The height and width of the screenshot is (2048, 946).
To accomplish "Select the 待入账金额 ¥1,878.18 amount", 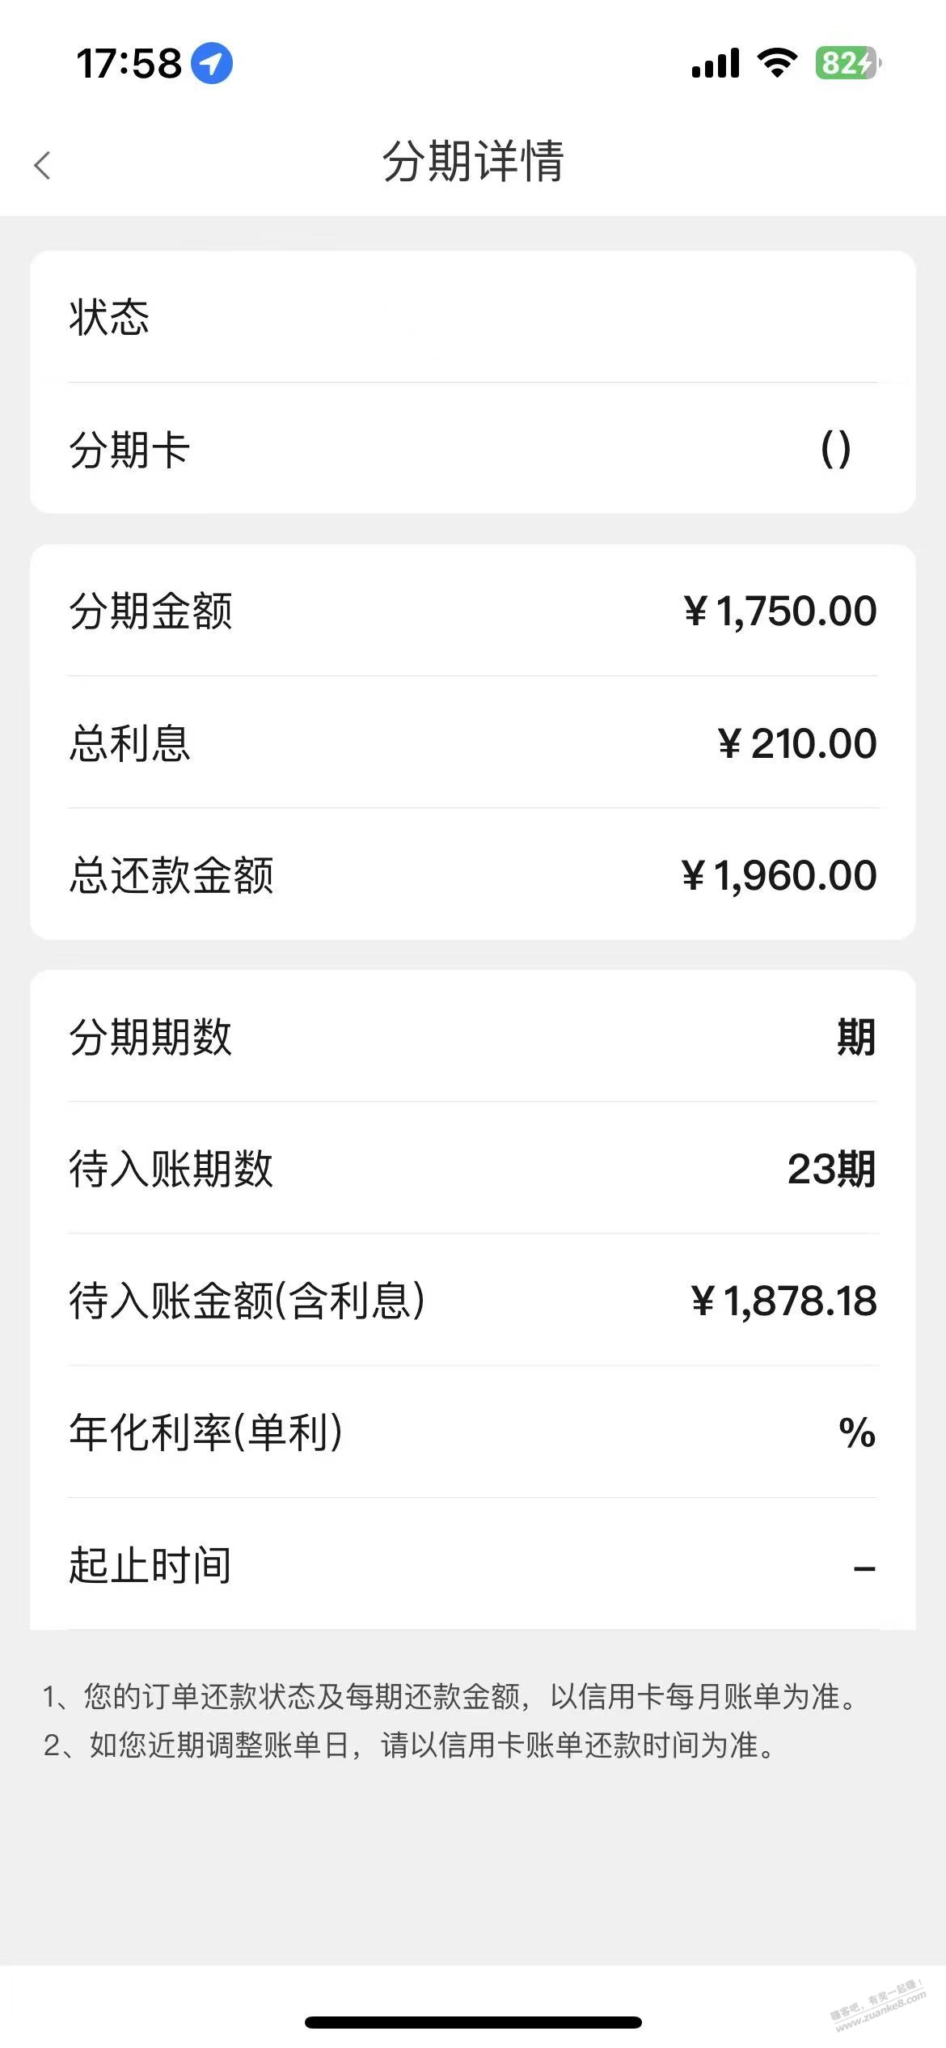I will 783,1301.
